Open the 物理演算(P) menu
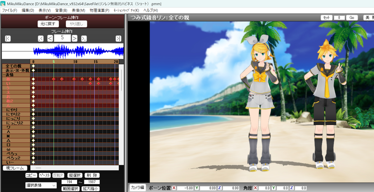The image size is (374, 192). (x=99, y=11)
